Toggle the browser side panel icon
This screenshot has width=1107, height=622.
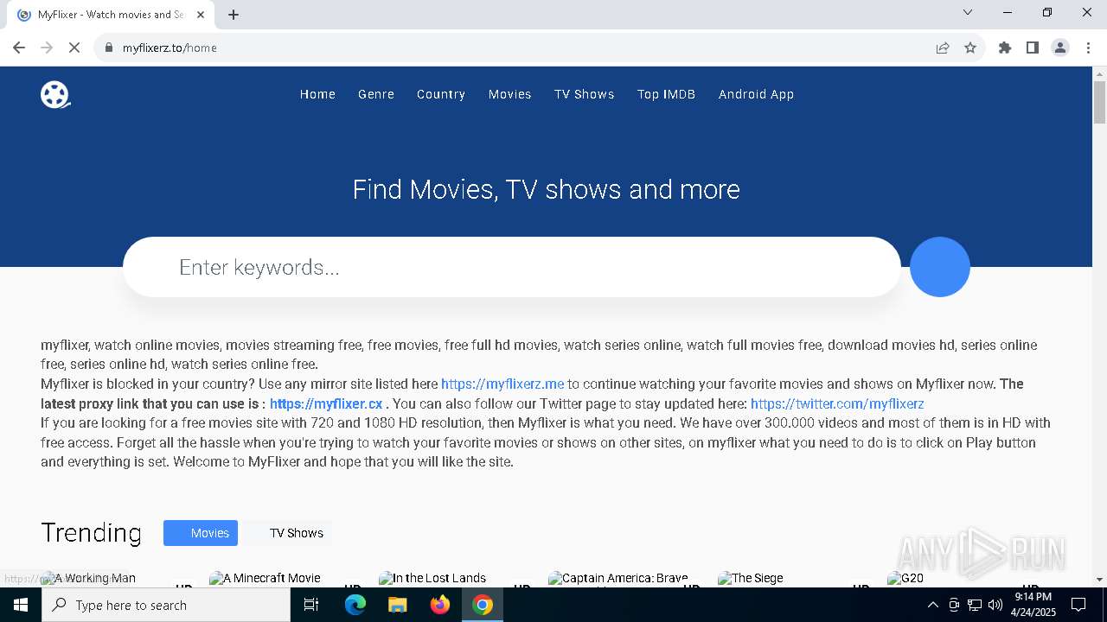click(x=1033, y=48)
